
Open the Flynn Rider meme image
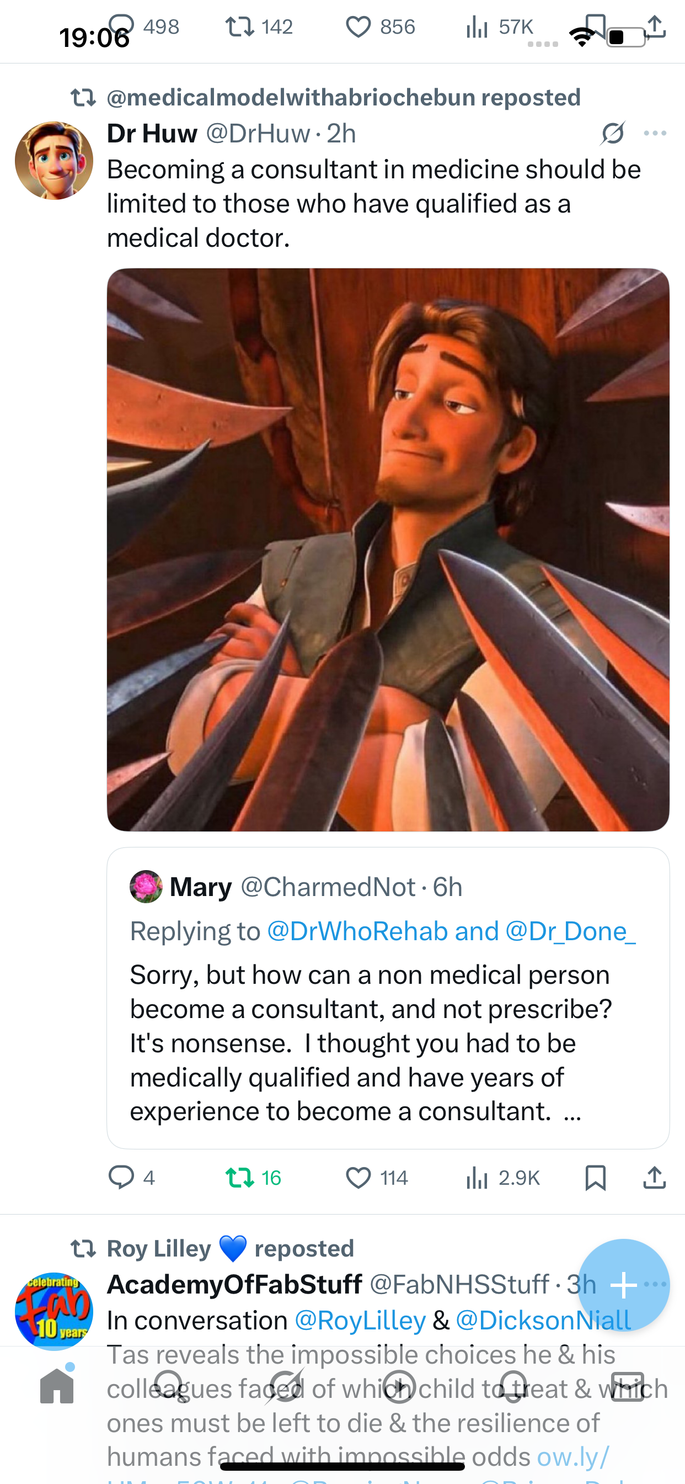(x=388, y=549)
